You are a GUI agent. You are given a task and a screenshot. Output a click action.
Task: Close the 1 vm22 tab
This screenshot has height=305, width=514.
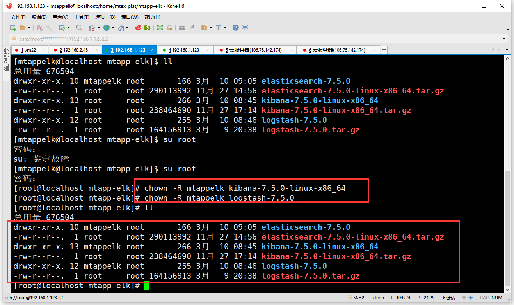coord(43,50)
